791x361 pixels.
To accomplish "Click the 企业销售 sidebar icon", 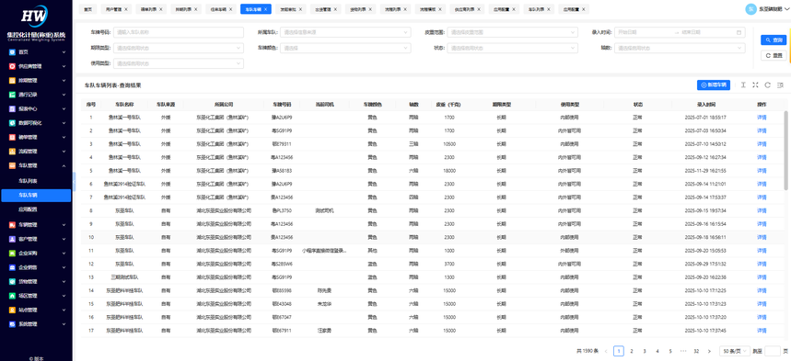I will [x=12, y=267].
